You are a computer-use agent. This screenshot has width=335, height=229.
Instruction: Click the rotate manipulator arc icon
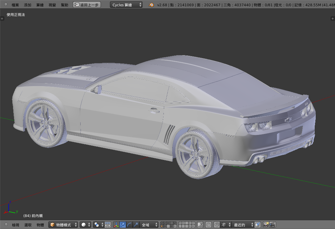pos(129,225)
